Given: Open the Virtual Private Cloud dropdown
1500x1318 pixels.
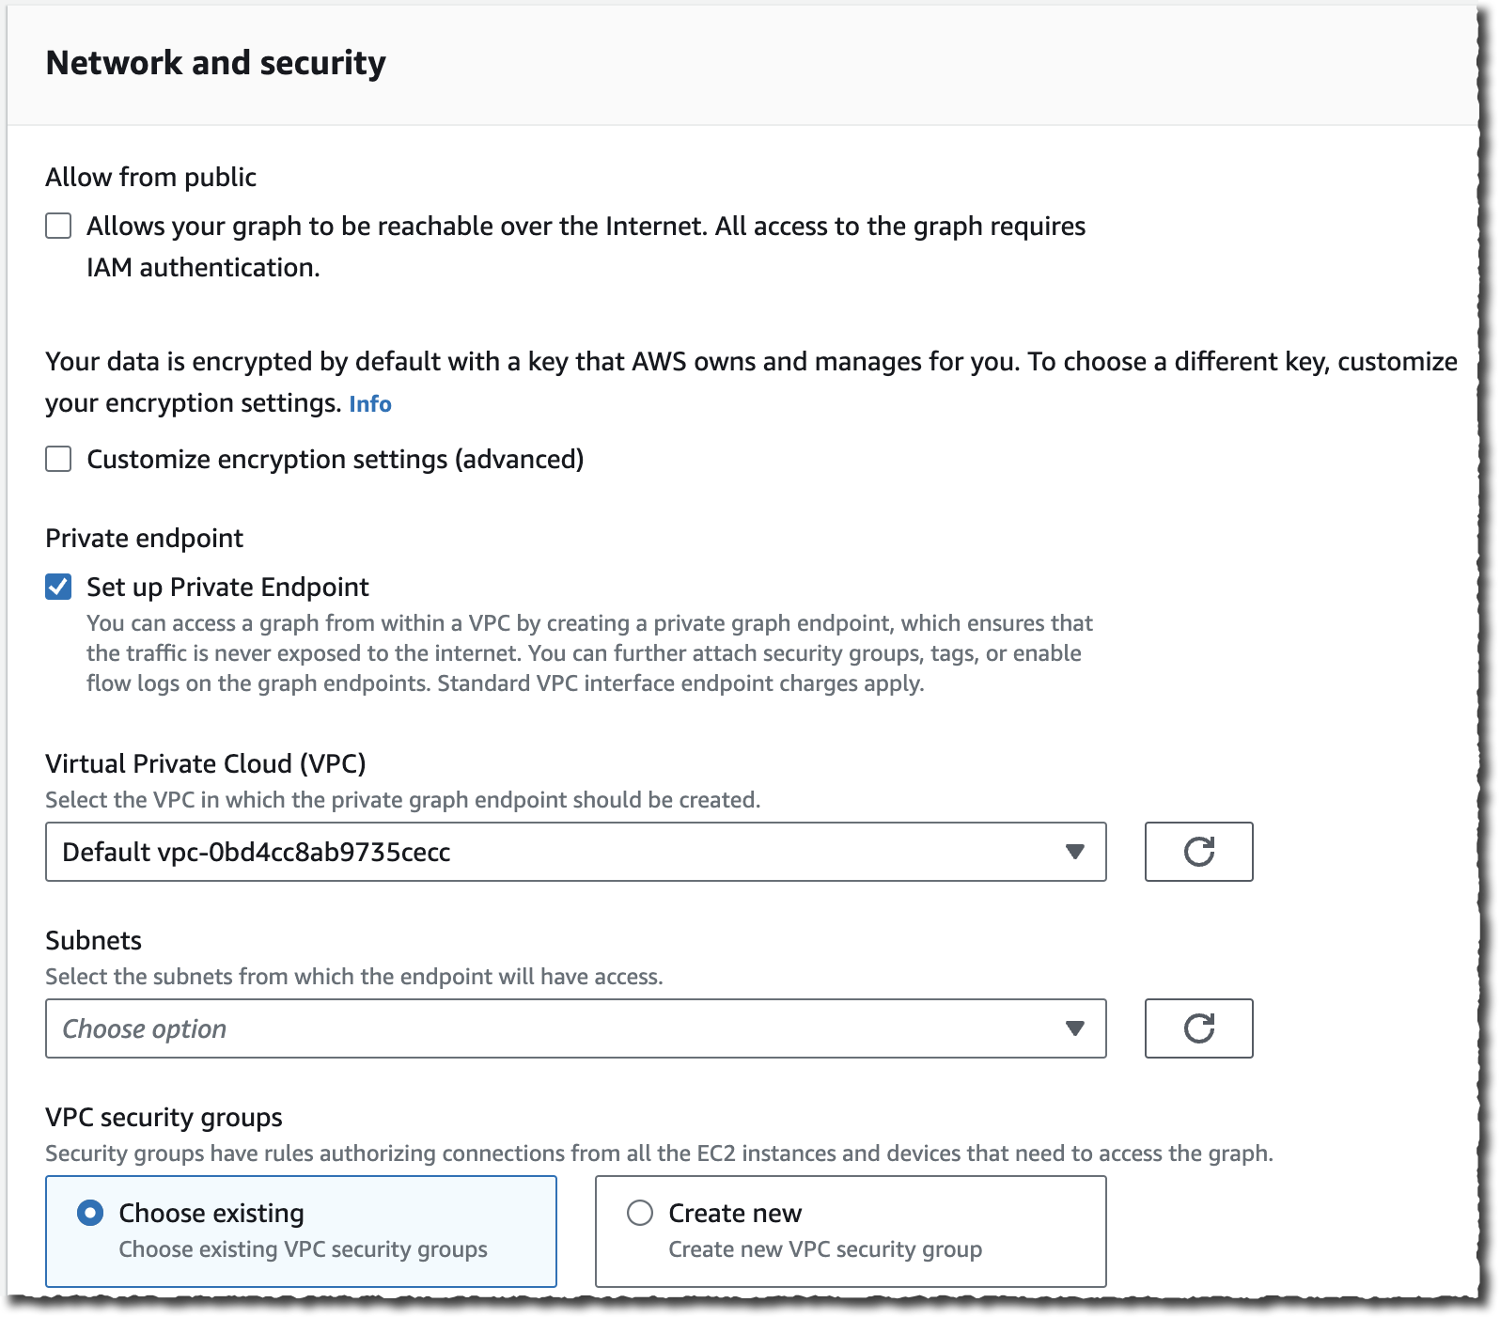Looking at the screenshot, I should click(x=576, y=852).
